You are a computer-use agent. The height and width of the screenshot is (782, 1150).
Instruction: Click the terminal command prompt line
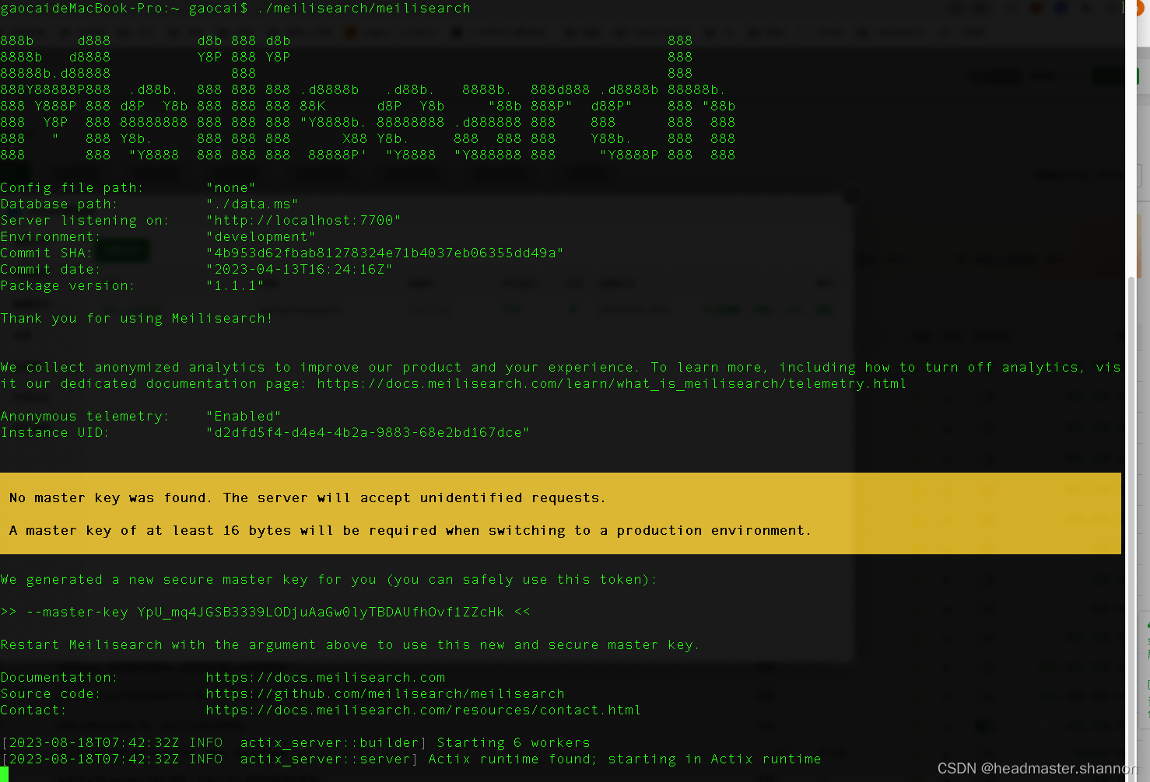[233, 8]
